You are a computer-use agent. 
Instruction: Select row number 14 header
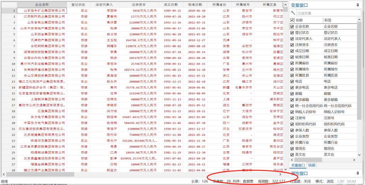coord(8,88)
